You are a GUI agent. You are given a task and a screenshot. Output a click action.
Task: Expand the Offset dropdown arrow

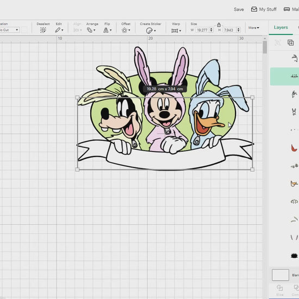pos(129,30)
